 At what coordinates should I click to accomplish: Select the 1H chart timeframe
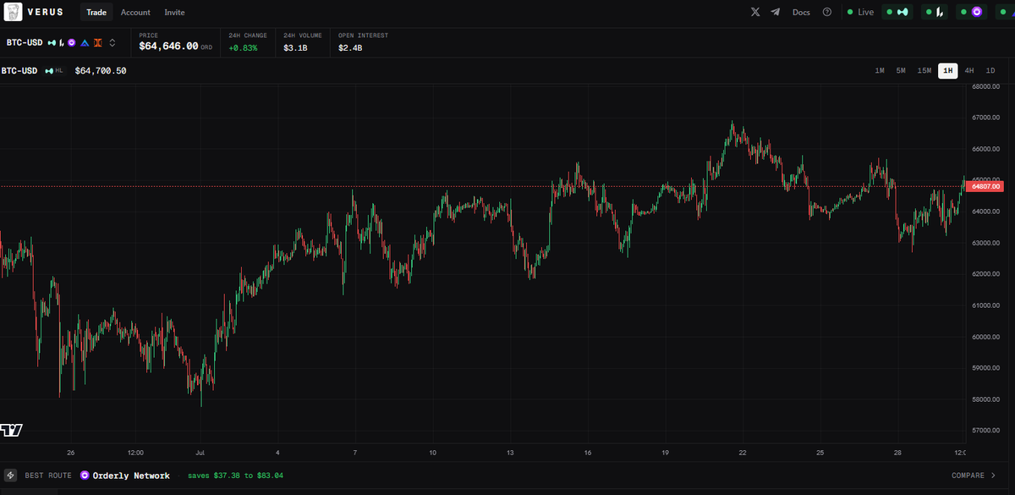point(948,71)
